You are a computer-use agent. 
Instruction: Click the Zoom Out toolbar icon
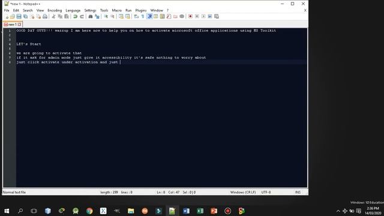point(112,16)
